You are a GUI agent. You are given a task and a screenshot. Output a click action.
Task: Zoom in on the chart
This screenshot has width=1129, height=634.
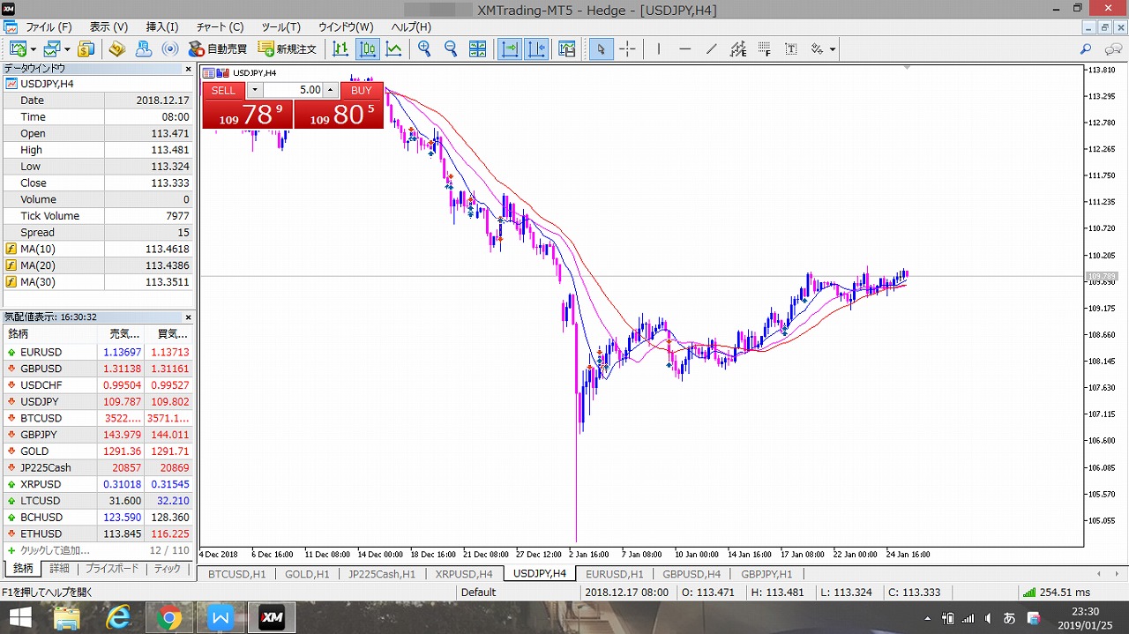pos(425,49)
